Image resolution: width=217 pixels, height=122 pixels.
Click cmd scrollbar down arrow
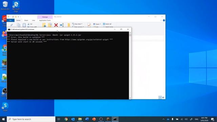click(130, 98)
